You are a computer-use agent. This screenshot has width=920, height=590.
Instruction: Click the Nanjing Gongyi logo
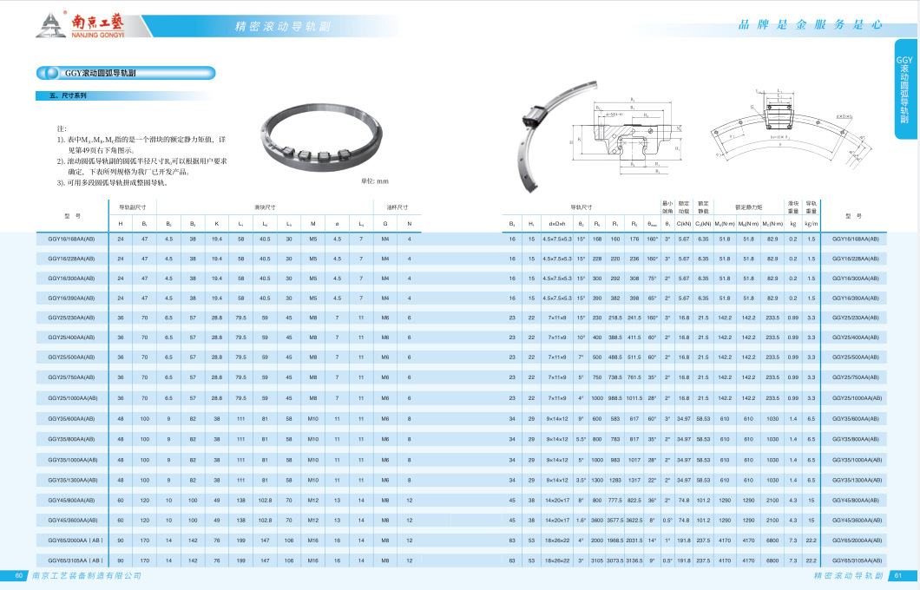(x=81, y=25)
